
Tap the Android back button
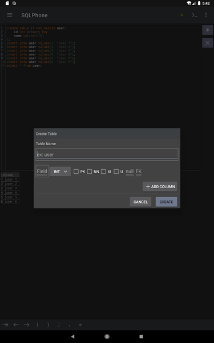tap(72, 337)
